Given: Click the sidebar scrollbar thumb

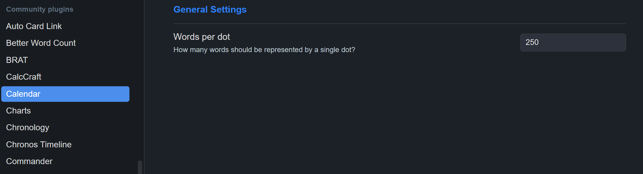Looking at the screenshot, I should pyautogui.click(x=140, y=167).
